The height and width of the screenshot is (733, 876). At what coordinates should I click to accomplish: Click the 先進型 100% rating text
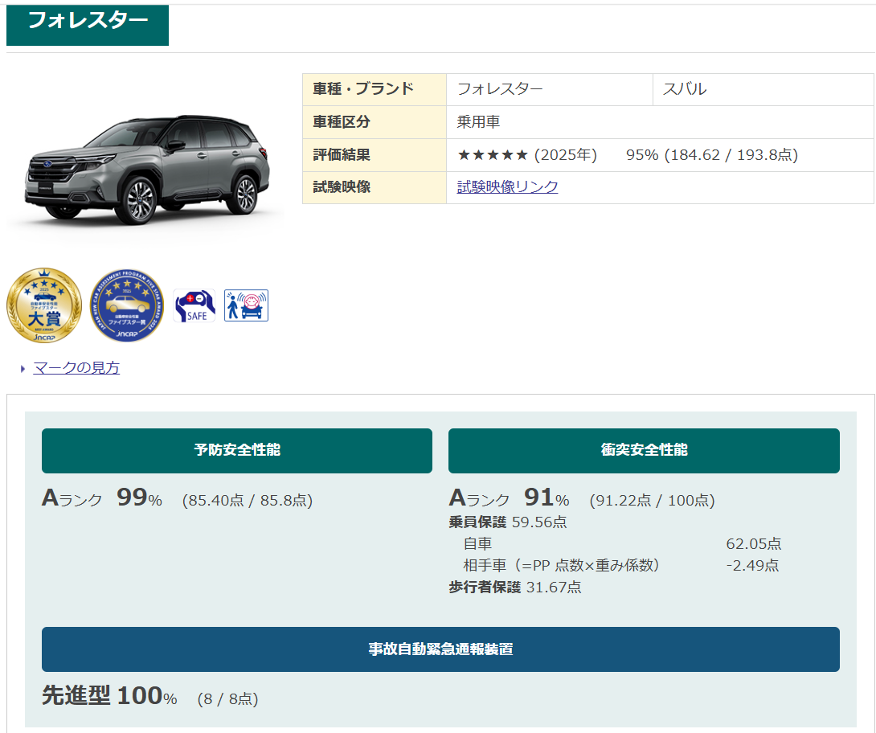109,695
